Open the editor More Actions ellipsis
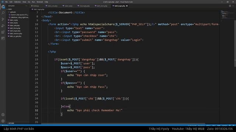Image resolution: width=236 pixels, height=132 pixels. [233, 6]
